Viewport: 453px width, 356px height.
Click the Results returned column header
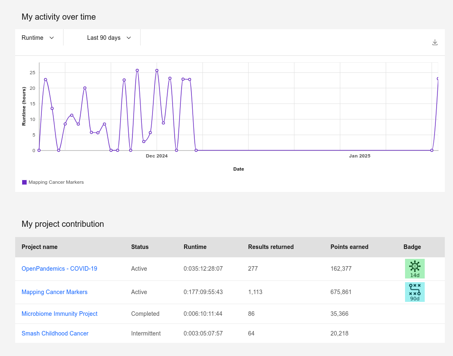[271, 247]
